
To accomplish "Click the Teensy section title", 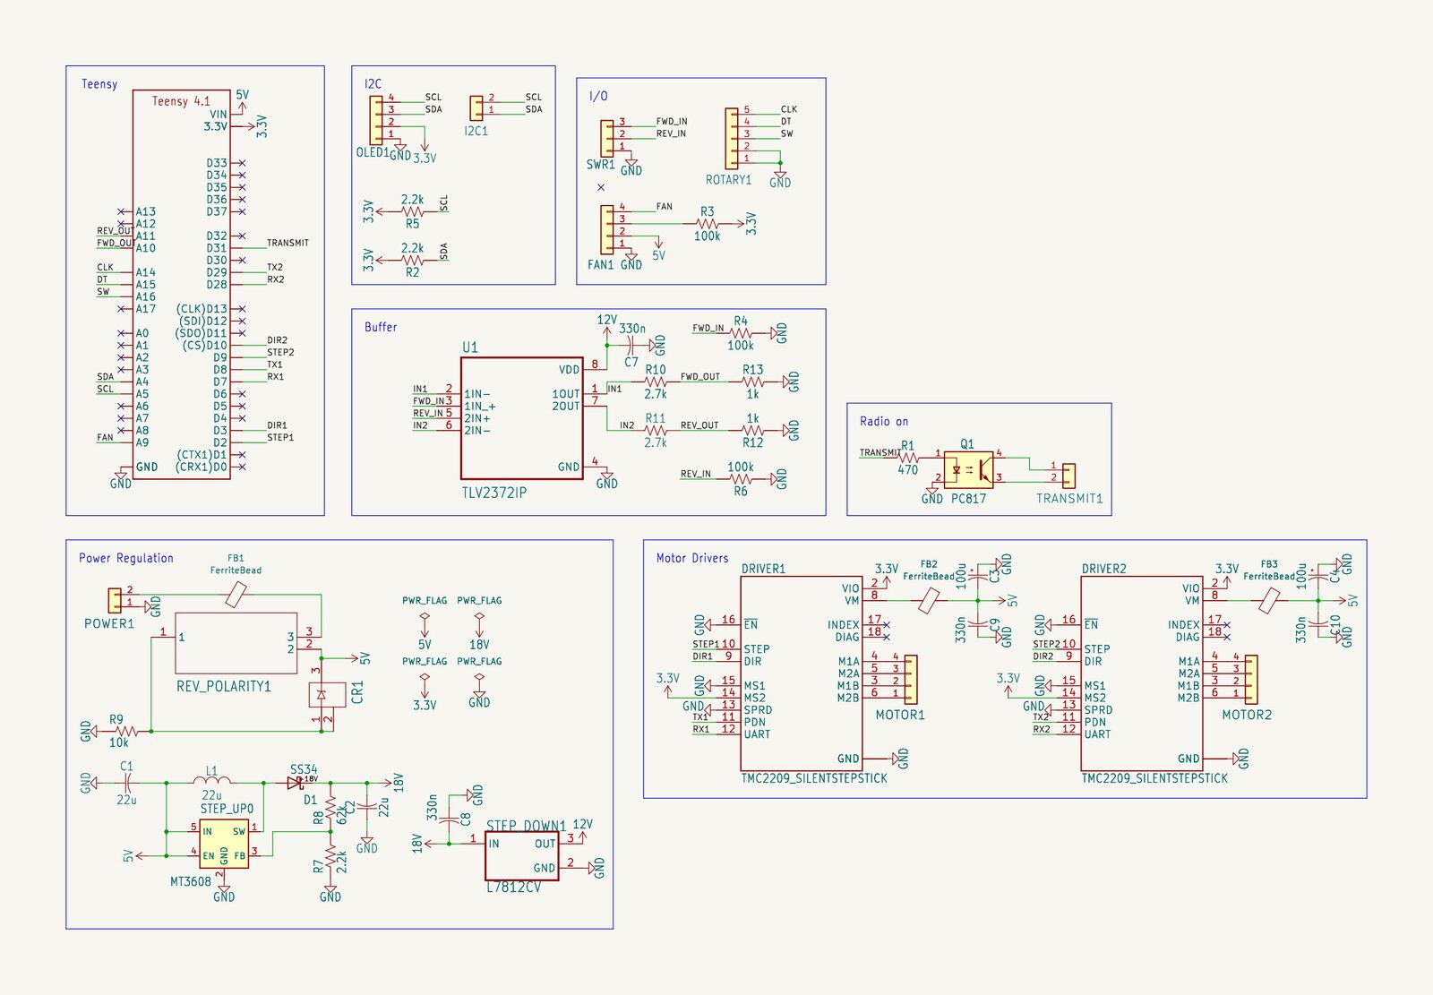I will click(99, 84).
